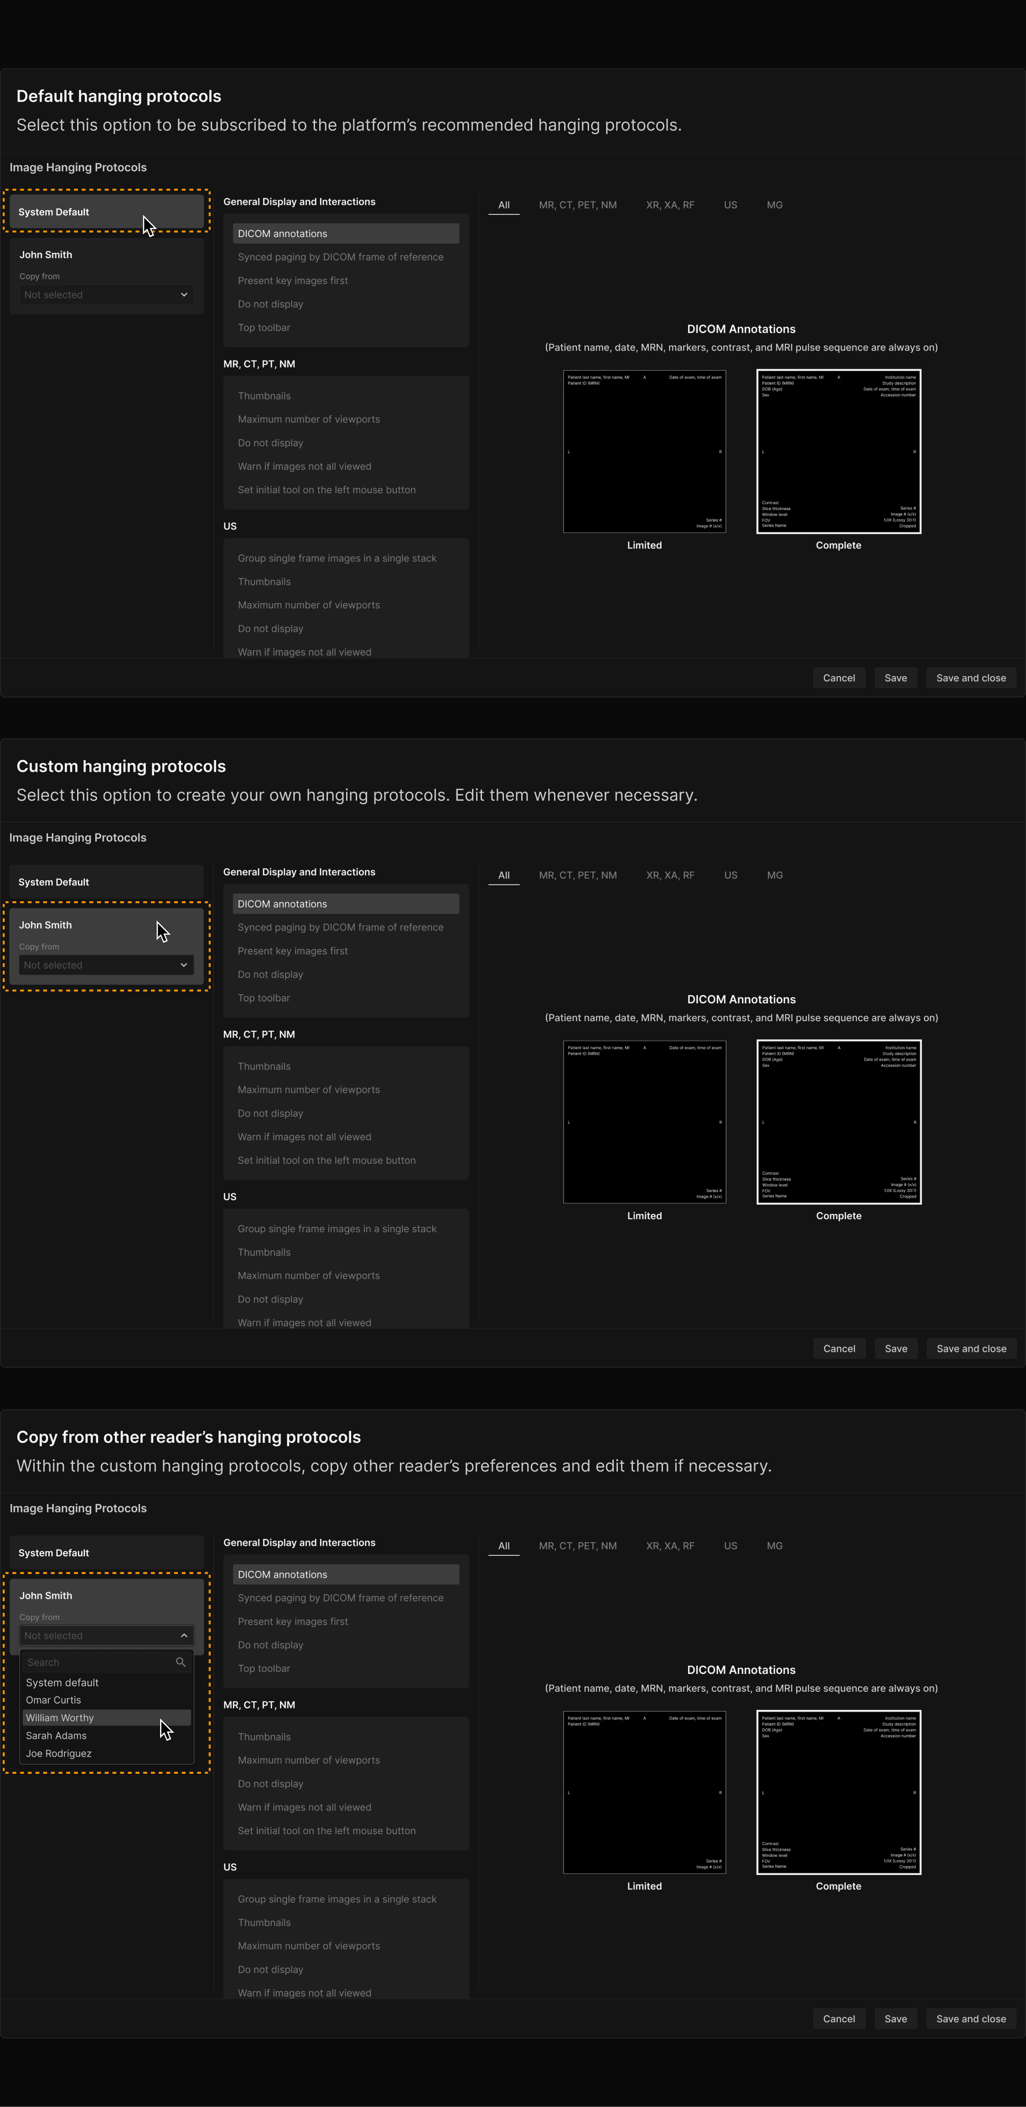Viewport: 1026px width, 2107px height.
Task: Click Cancel in Default hanging protocols panel
Action: pyautogui.click(x=839, y=678)
